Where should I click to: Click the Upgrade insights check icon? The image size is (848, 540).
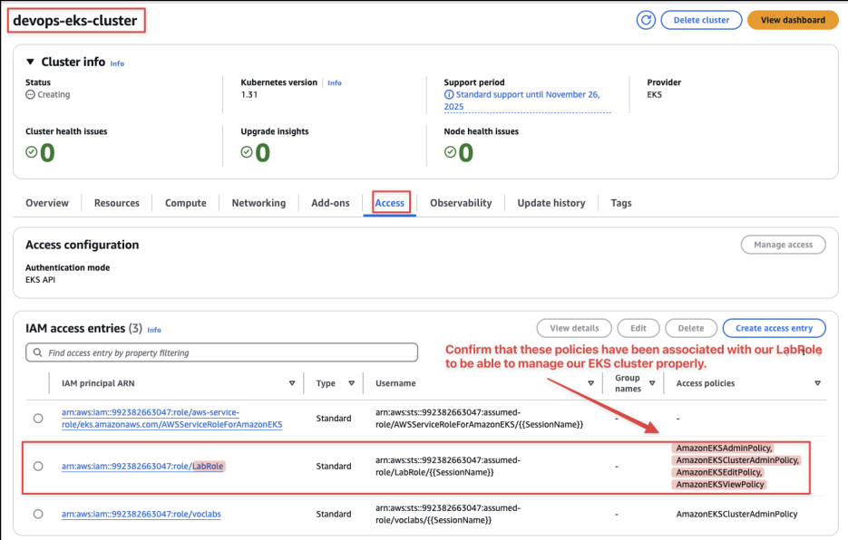[247, 152]
